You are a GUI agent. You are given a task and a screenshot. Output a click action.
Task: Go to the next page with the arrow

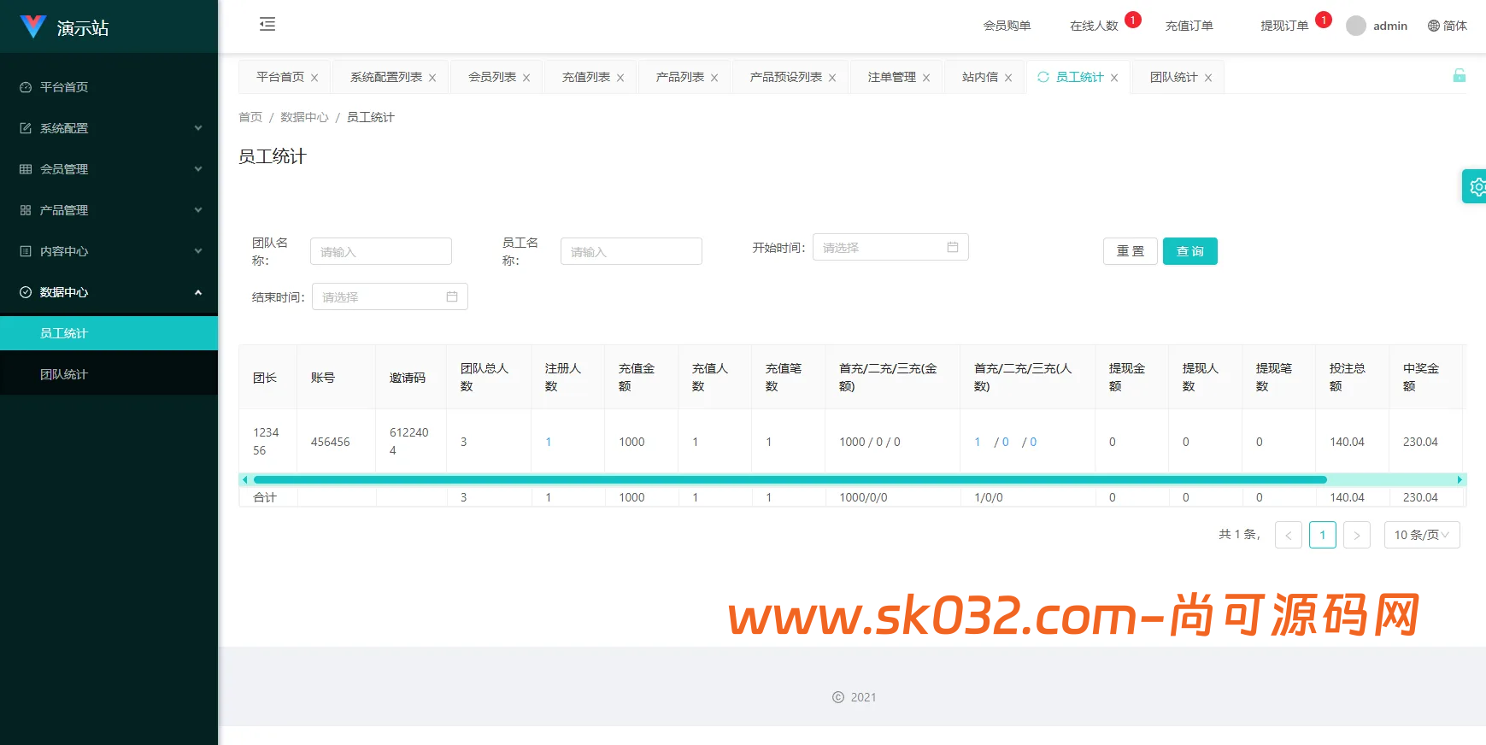[x=1357, y=535]
